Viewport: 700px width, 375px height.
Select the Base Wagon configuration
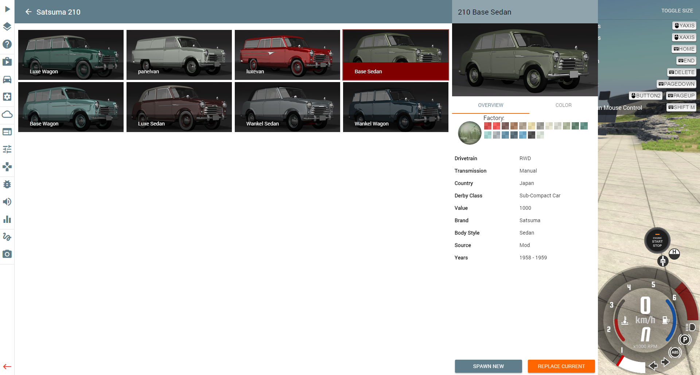71,107
